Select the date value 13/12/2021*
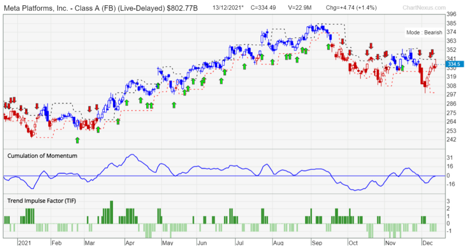This screenshot has width=465, height=248. pos(228,8)
